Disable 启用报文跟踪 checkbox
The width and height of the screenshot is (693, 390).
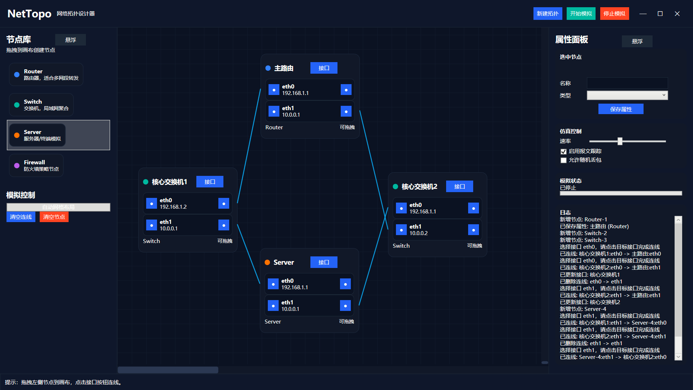point(563,151)
